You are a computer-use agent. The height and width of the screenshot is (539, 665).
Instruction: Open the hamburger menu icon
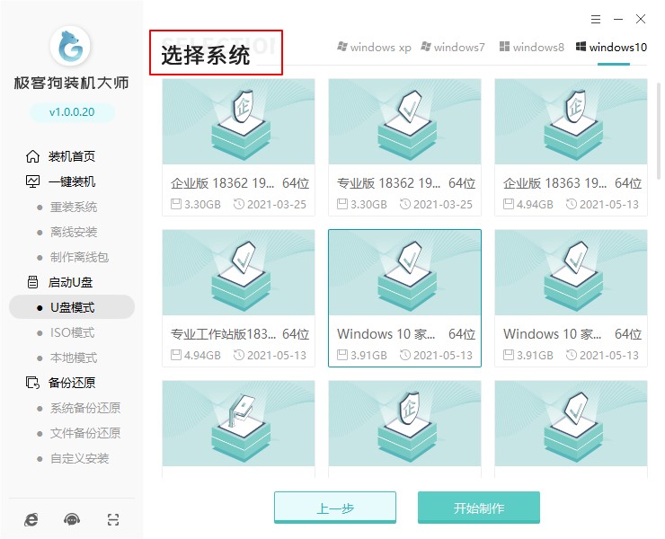[596, 19]
